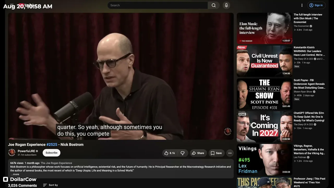Click the 3,026 Comments heading

(x=22, y=185)
